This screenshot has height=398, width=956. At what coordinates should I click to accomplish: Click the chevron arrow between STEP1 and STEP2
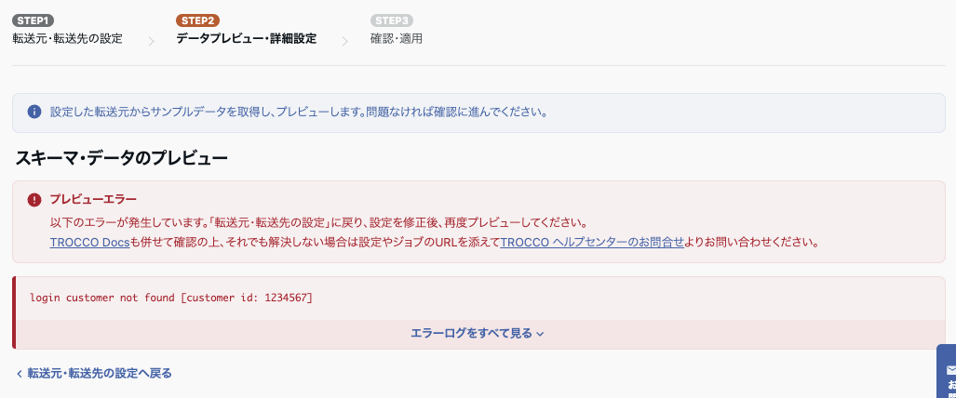tap(151, 42)
